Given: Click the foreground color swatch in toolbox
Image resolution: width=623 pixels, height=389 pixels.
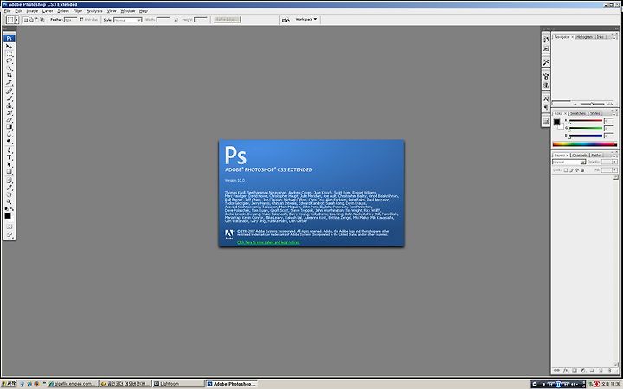Looking at the screenshot, I should tap(8, 215).
